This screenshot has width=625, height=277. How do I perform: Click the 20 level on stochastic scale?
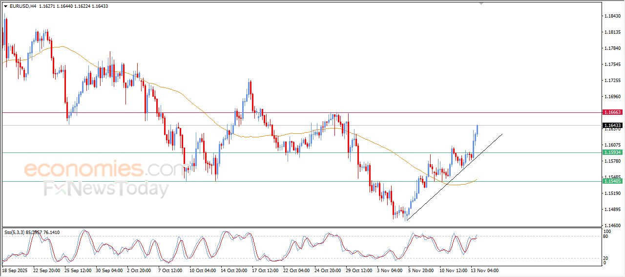(607, 258)
